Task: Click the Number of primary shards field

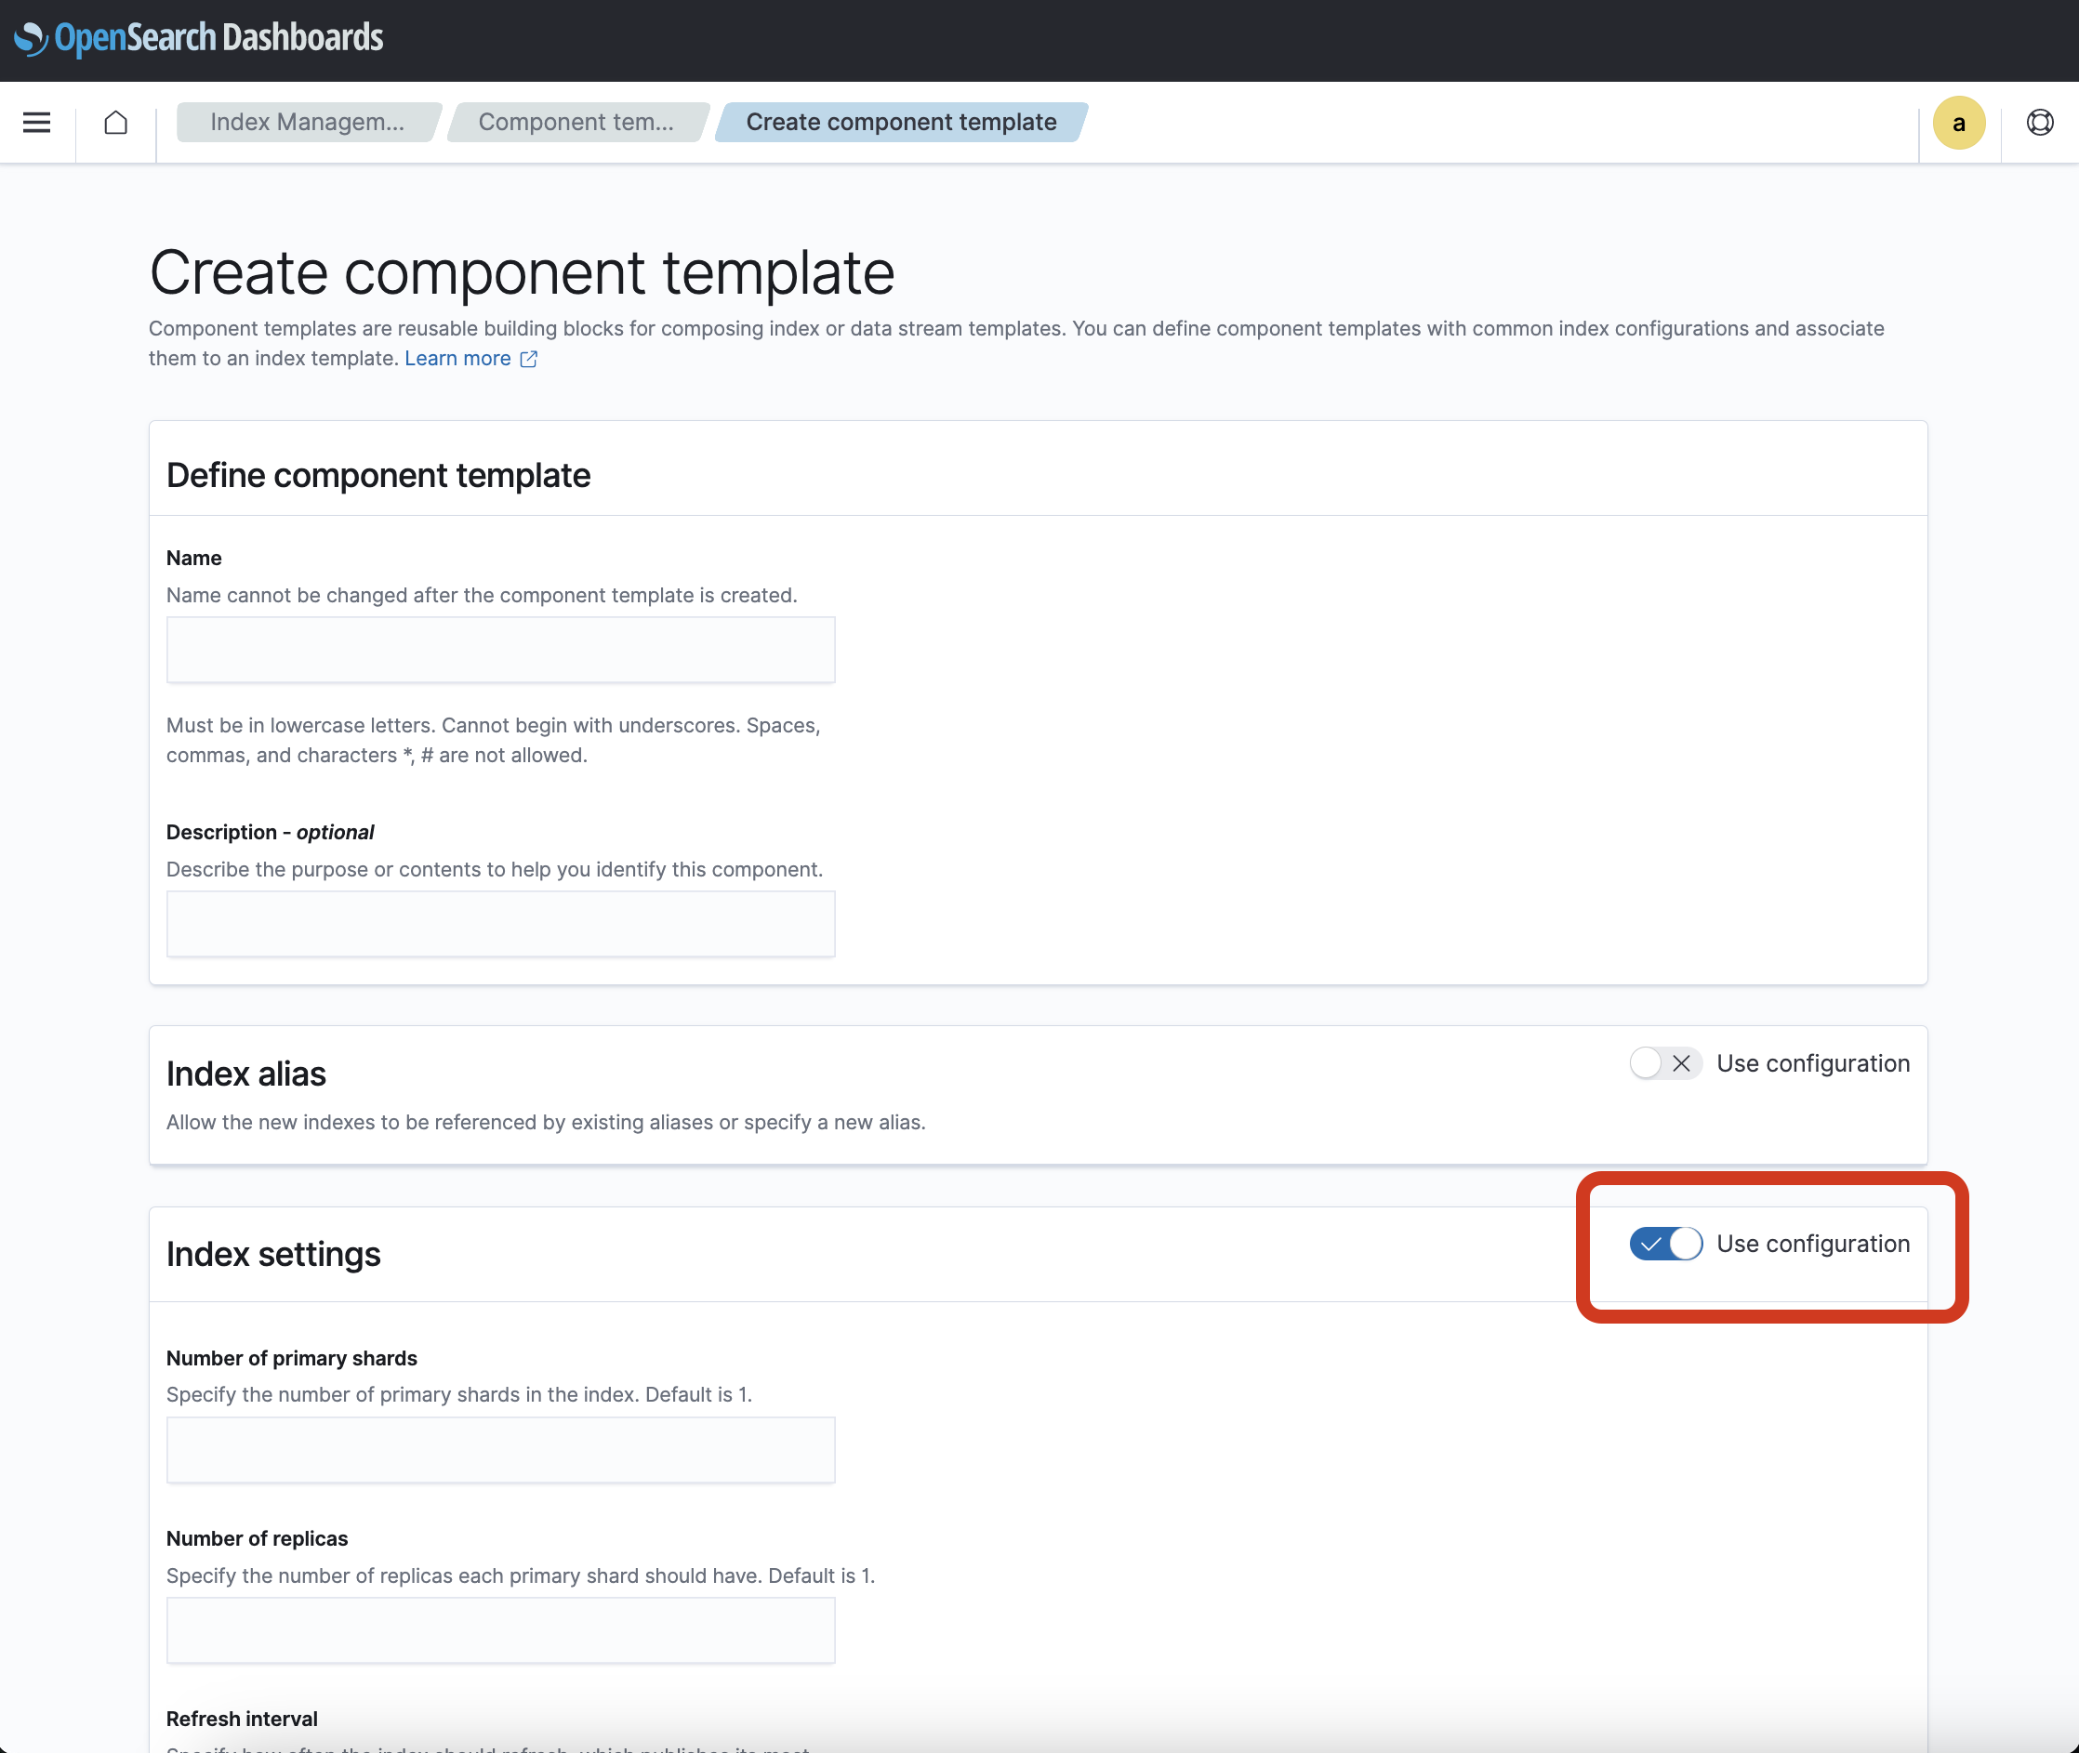Action: [500, 1450]
